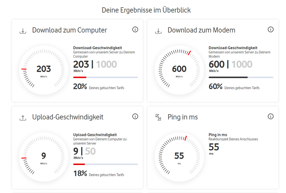Click the 18% upload progress bar

[x=105, y=164]
